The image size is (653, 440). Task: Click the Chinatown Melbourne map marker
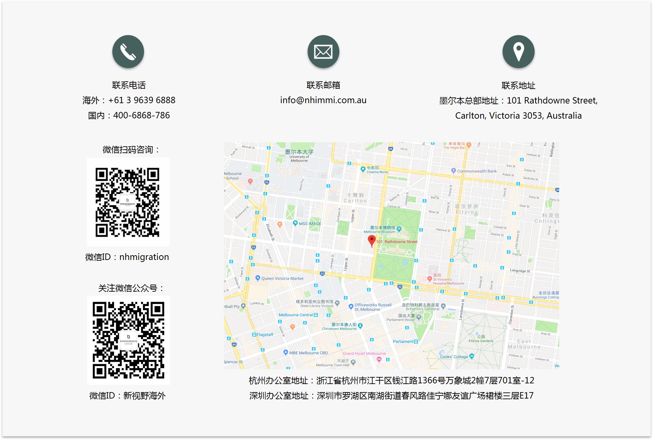tap(360, 326)
